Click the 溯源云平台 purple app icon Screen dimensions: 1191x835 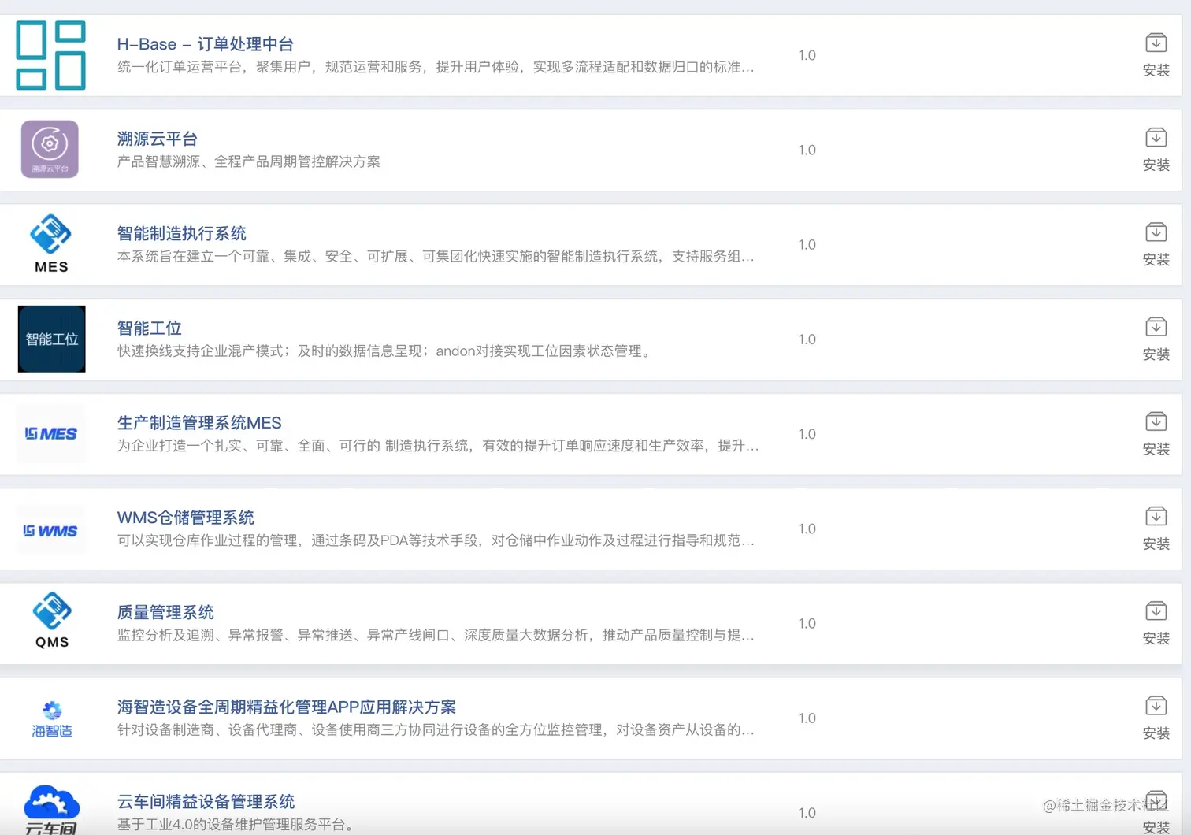pyautogui.click(x=50, y=149)
